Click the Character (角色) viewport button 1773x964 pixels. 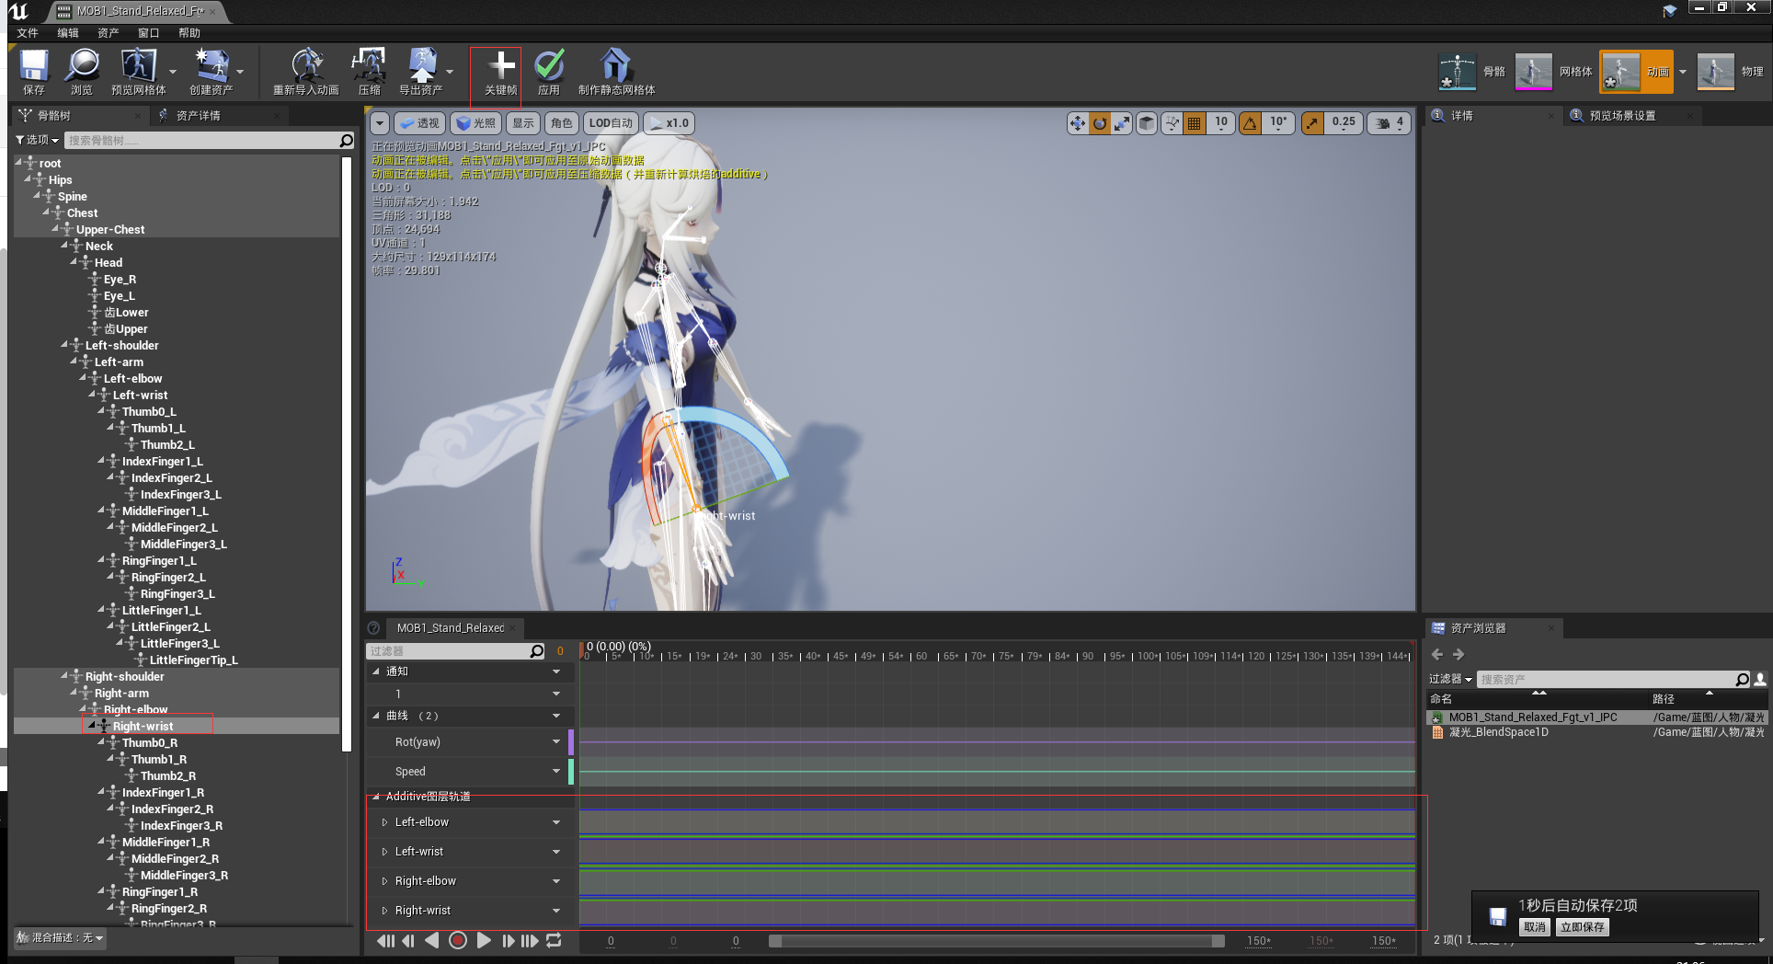coord(562,123)
